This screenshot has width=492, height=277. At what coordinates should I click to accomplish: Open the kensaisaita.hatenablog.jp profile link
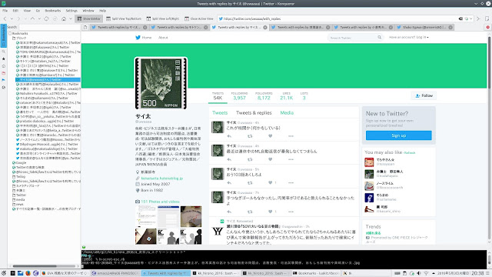(162, 178)
